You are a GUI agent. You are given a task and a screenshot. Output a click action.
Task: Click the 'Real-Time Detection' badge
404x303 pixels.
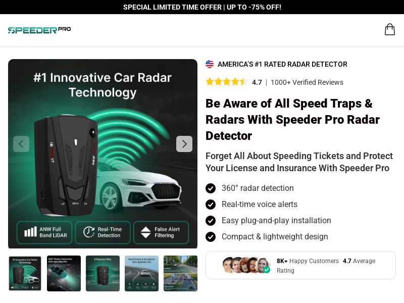103,232
